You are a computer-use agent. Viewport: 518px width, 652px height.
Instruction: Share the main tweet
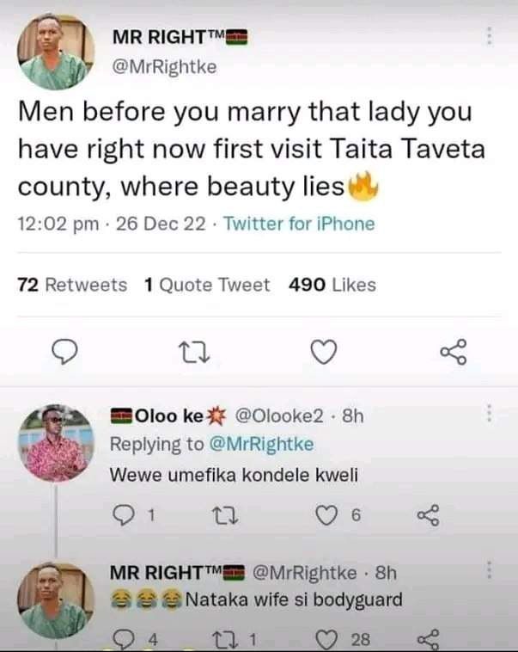tap(454, 352)
